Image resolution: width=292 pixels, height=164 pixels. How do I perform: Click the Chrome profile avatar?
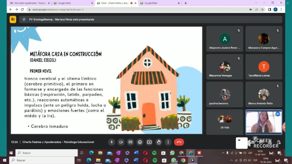point(275,9)
